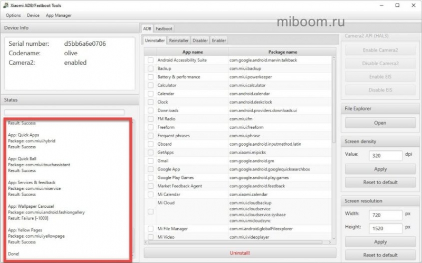This screenshot has width=422, height=263.
Task: Check the Google App checkbox
Action: point(151,169)
